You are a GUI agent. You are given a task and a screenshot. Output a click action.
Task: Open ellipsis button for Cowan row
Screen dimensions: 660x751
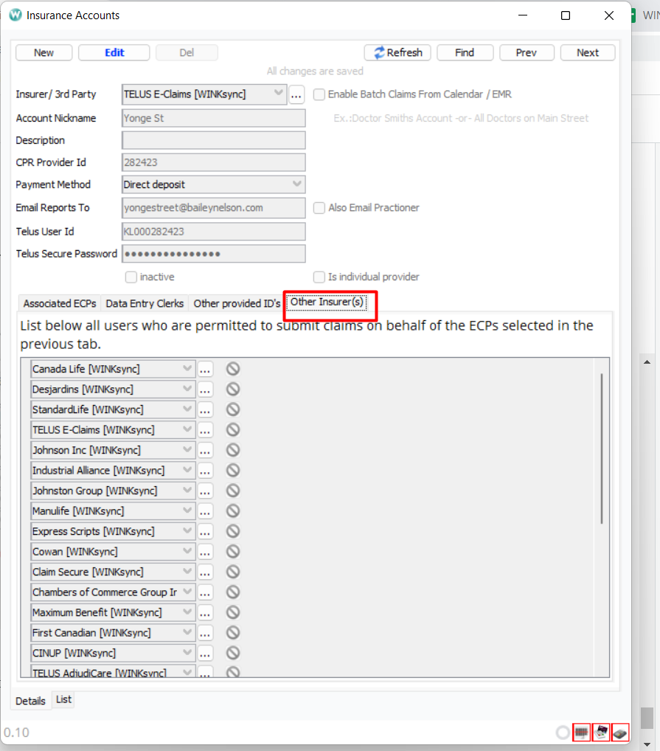point(205,552)
